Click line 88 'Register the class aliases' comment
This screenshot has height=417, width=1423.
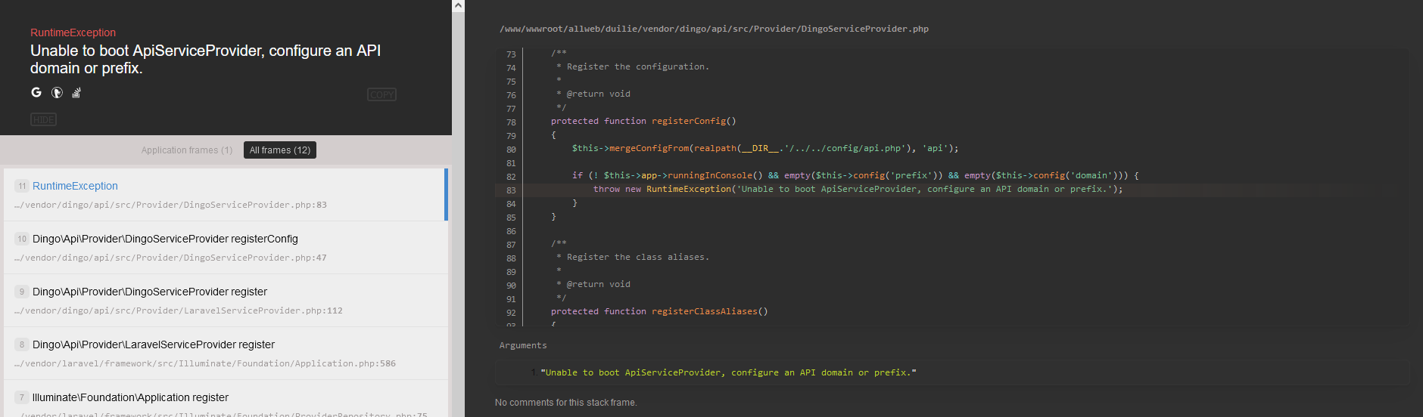coord(633,257)
